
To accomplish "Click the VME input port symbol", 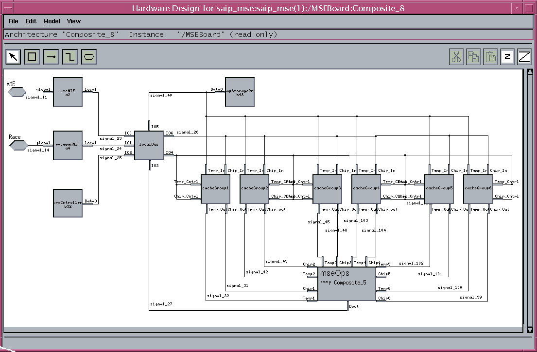I will pos(17,92).
